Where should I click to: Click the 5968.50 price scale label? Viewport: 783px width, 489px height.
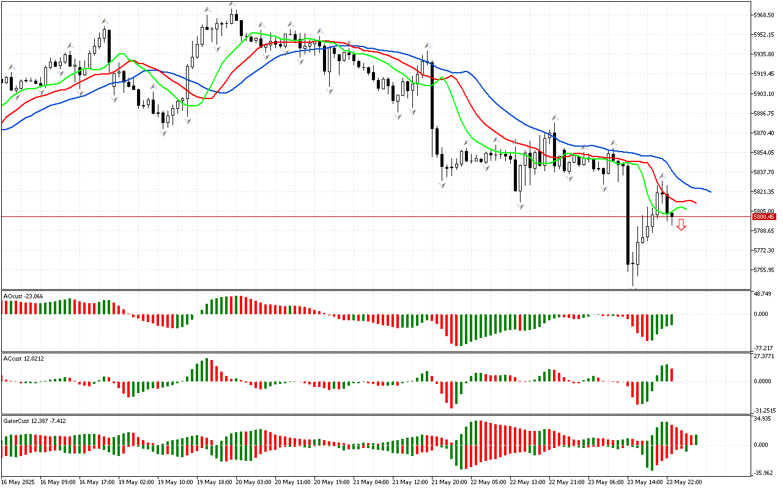pos(765,15)
